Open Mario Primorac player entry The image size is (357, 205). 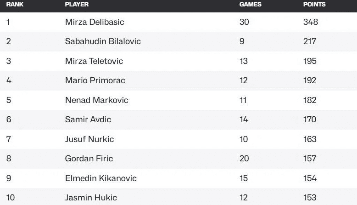95,80
